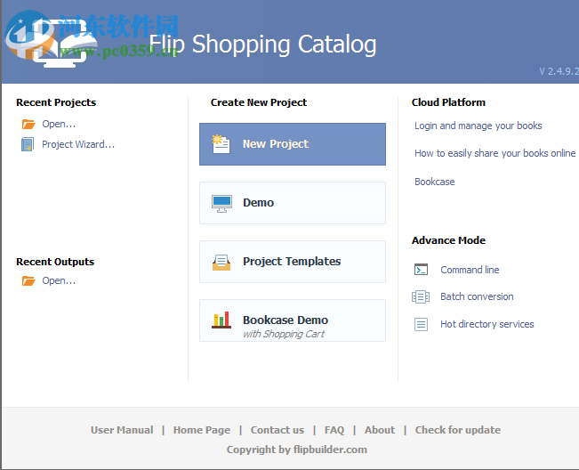579x470 pixels.
Task: Click the Hot directory services icon
Action: 421,324
